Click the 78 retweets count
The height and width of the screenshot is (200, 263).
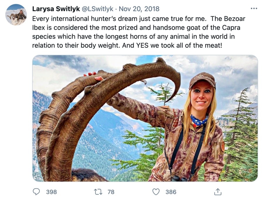111,192
